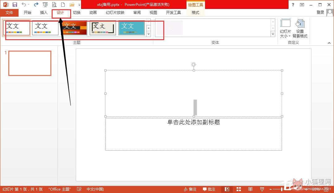Click the user account avatar icon

tap(330, 13)
